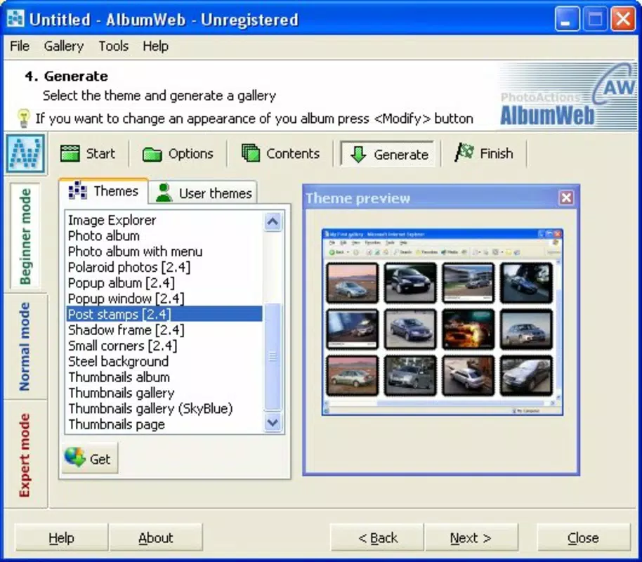Switch to Normal mode
Image resolution: width=642 pixels, height=562 pixels.
[x=25, y=347]
